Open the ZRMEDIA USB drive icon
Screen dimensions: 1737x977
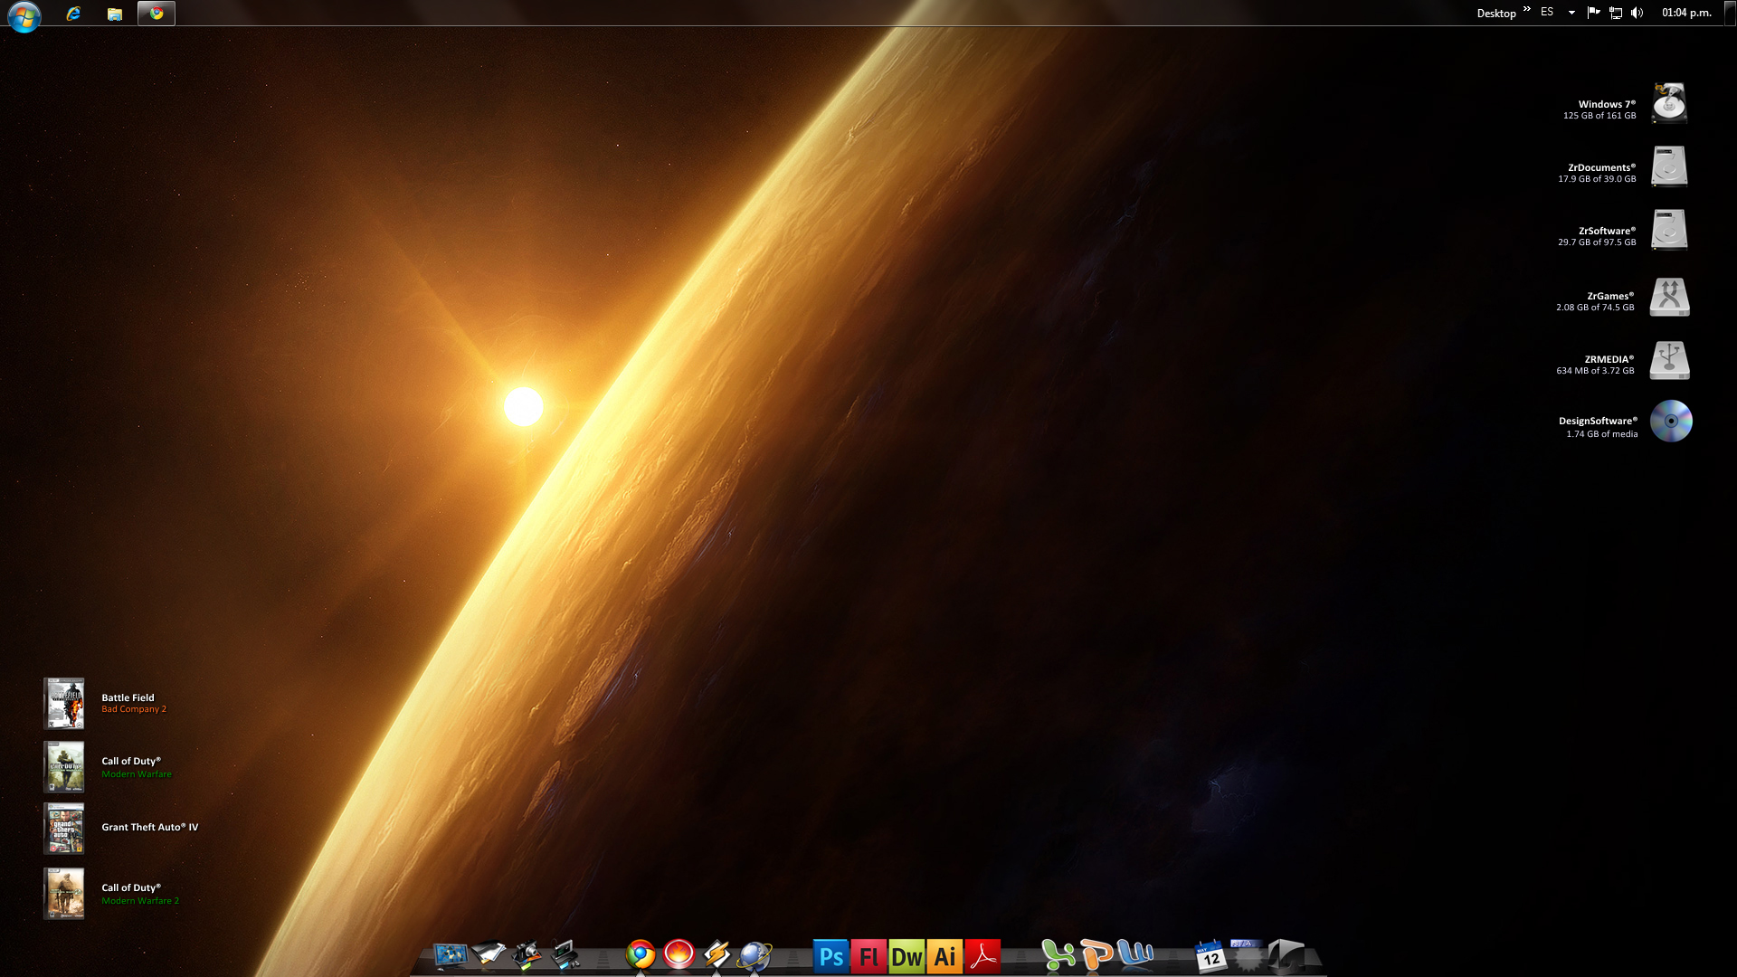click(x=1669, y=360)
